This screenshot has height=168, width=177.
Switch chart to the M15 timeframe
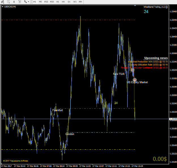[x=46, y=2]
